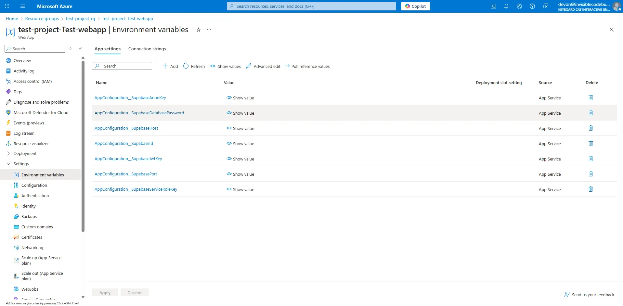Open the Copilot button
The width and height of the screenshot is (623, 306).
tap(415, 6)
